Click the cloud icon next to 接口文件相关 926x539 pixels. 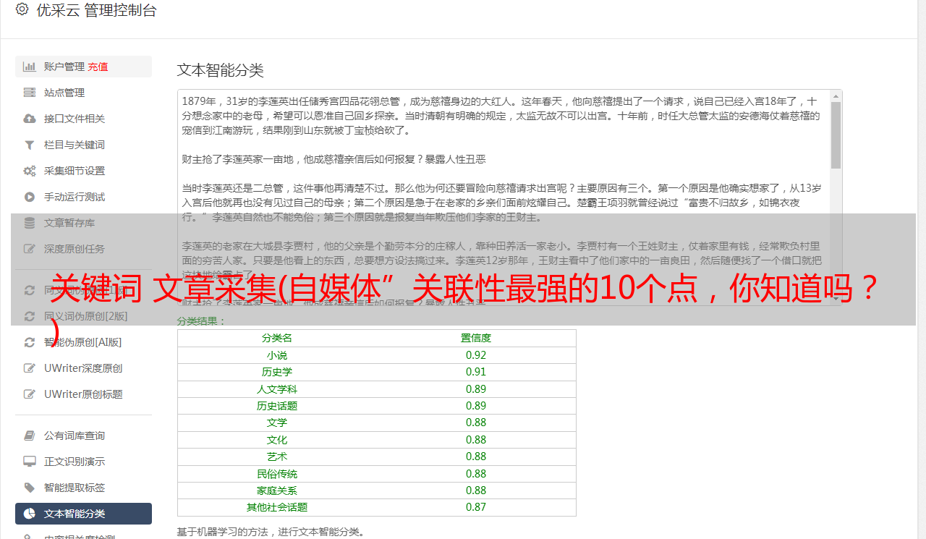point(30,119)
